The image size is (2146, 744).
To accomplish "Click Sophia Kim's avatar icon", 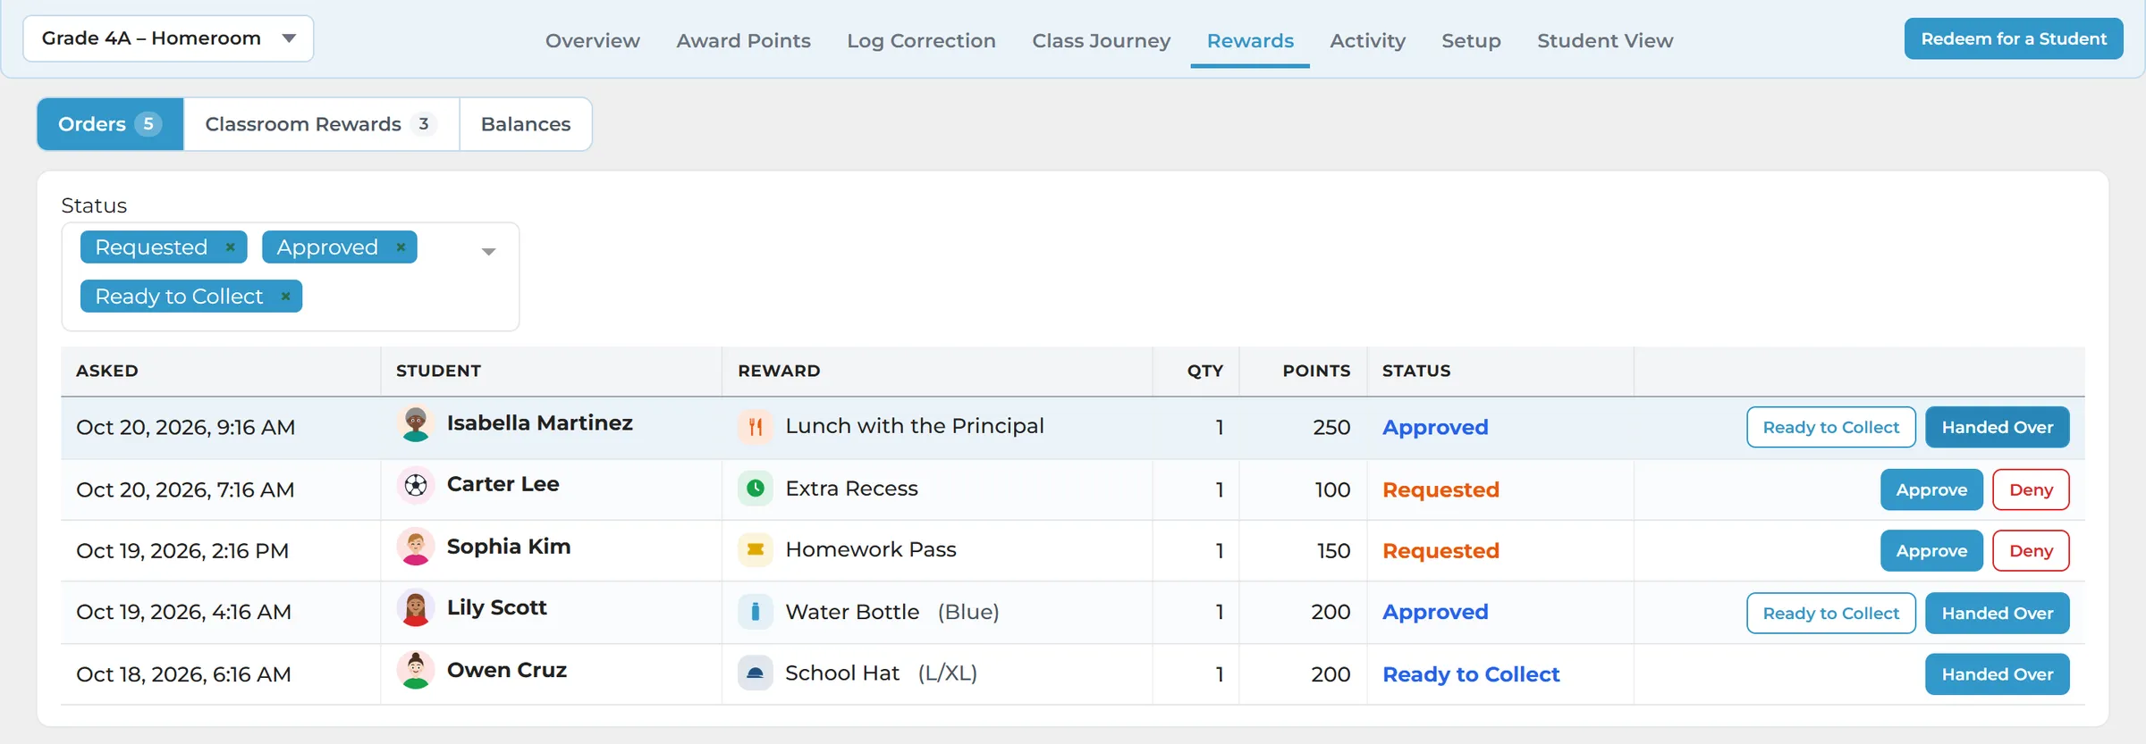I will tap(416, 547).
